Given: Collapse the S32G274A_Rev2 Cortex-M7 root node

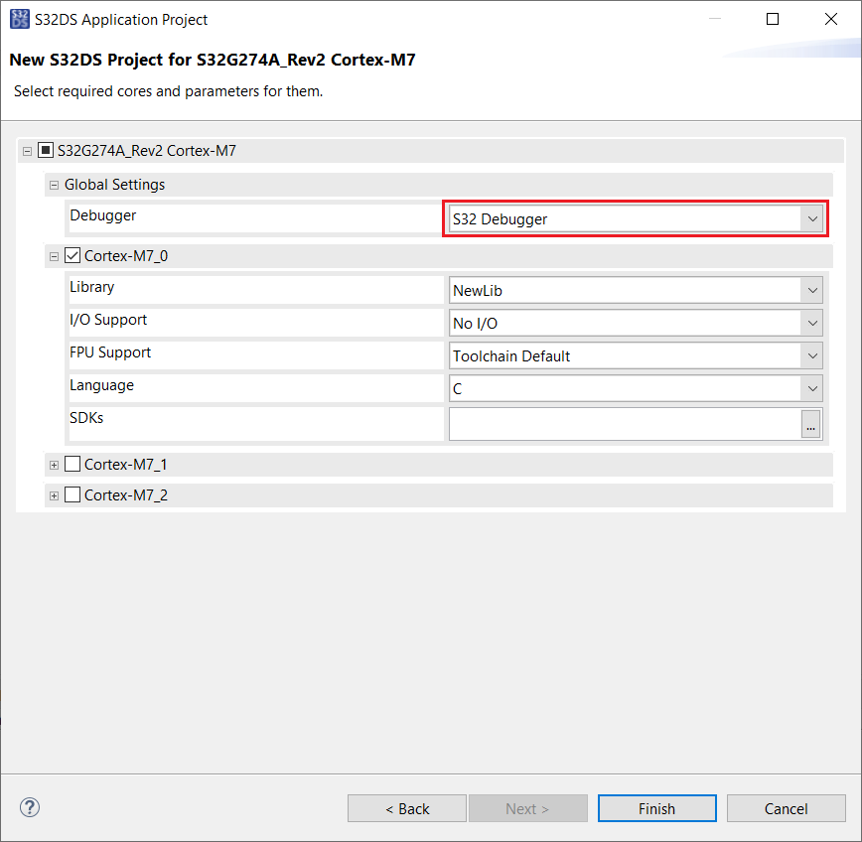Looking at the screenshot, I should (28, 152).
